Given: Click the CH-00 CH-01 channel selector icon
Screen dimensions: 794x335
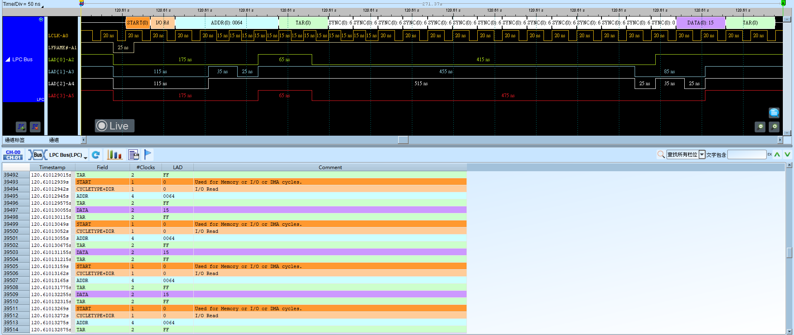Looking at the screenshot, I should (x=13, y=155).
